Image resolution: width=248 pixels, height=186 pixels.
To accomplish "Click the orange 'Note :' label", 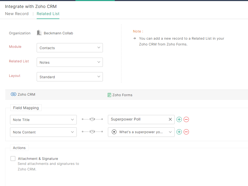I will coord(138,31).
